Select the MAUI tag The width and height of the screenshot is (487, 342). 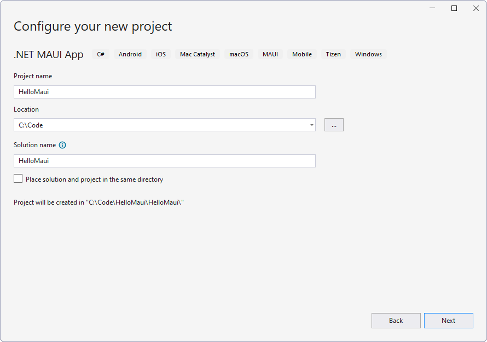pyautogui.click(x=270, y=54)
